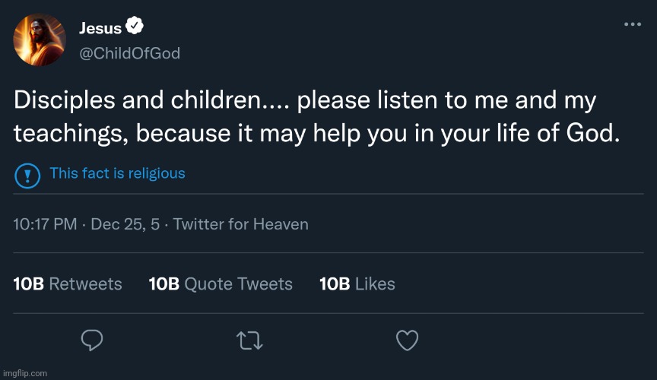Click the imgflip.com watermark
The width and height of the screenshot is (657, 380).
[24, 373]
